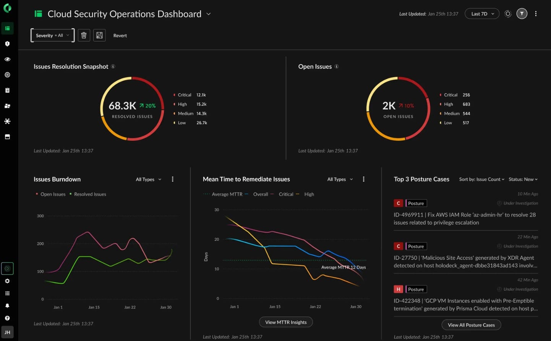The image size is (551, 341).
Task: Open the Sort by: Issue Count dropdown
Action: (x=481, y=179)
